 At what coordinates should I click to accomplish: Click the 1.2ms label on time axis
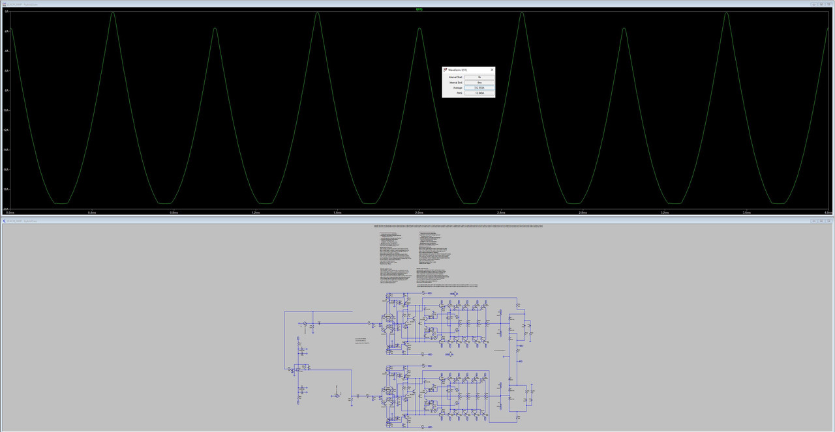pos(256,212)
